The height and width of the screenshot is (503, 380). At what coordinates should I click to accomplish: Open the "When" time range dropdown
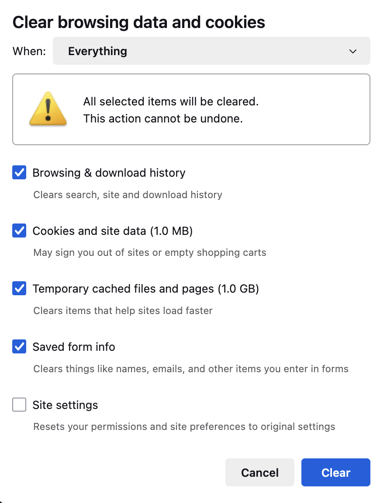tap(211, 51)
